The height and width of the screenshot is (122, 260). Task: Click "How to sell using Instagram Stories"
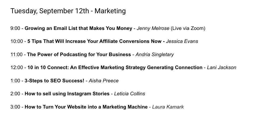click(x=67, y=94)
